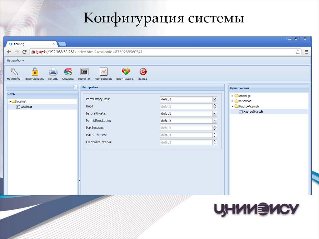Click the MaxSessions input field
Image resolution: width=319 pixels, height=239 pixels.
tap(186, 128)
